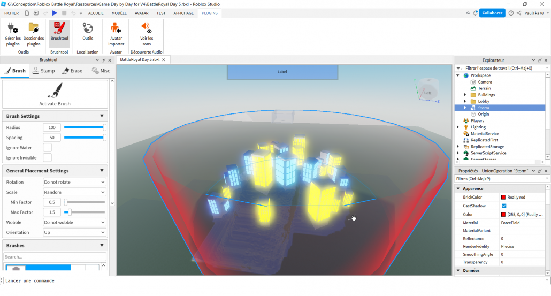551x296 pixels.
Task: Open the PaulTka78 account menu
Action: (x=536, y=13)
